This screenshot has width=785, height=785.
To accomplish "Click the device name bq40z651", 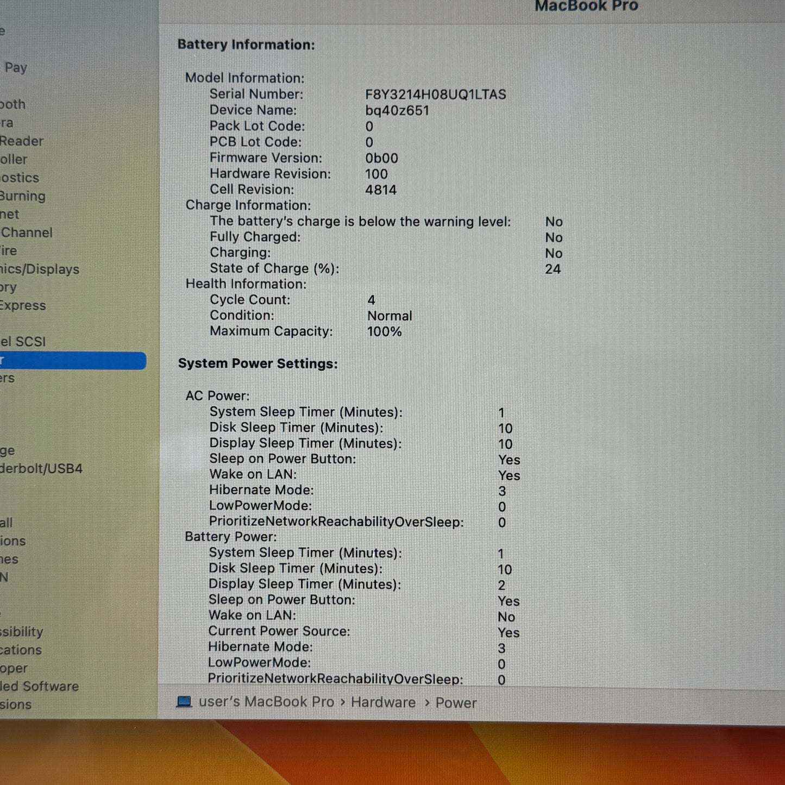I will click(397, 110).
